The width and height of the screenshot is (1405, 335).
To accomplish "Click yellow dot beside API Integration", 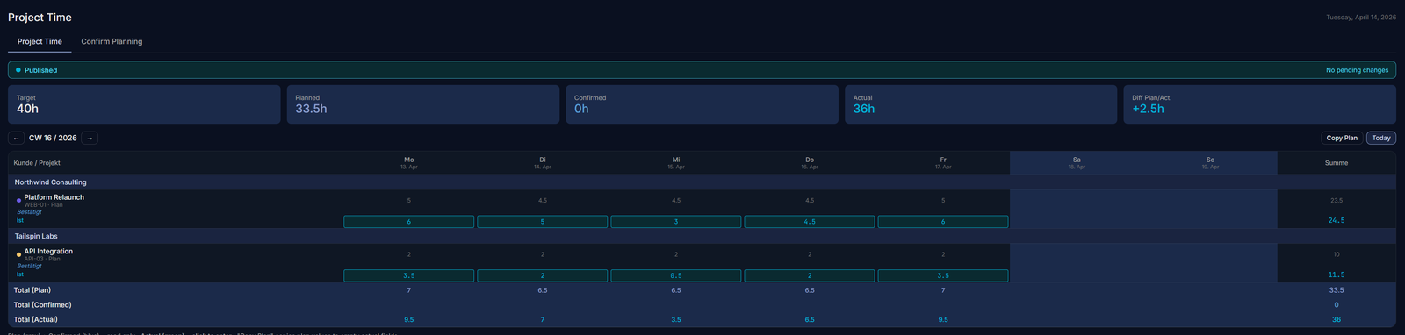I will (x=19, y=255).
